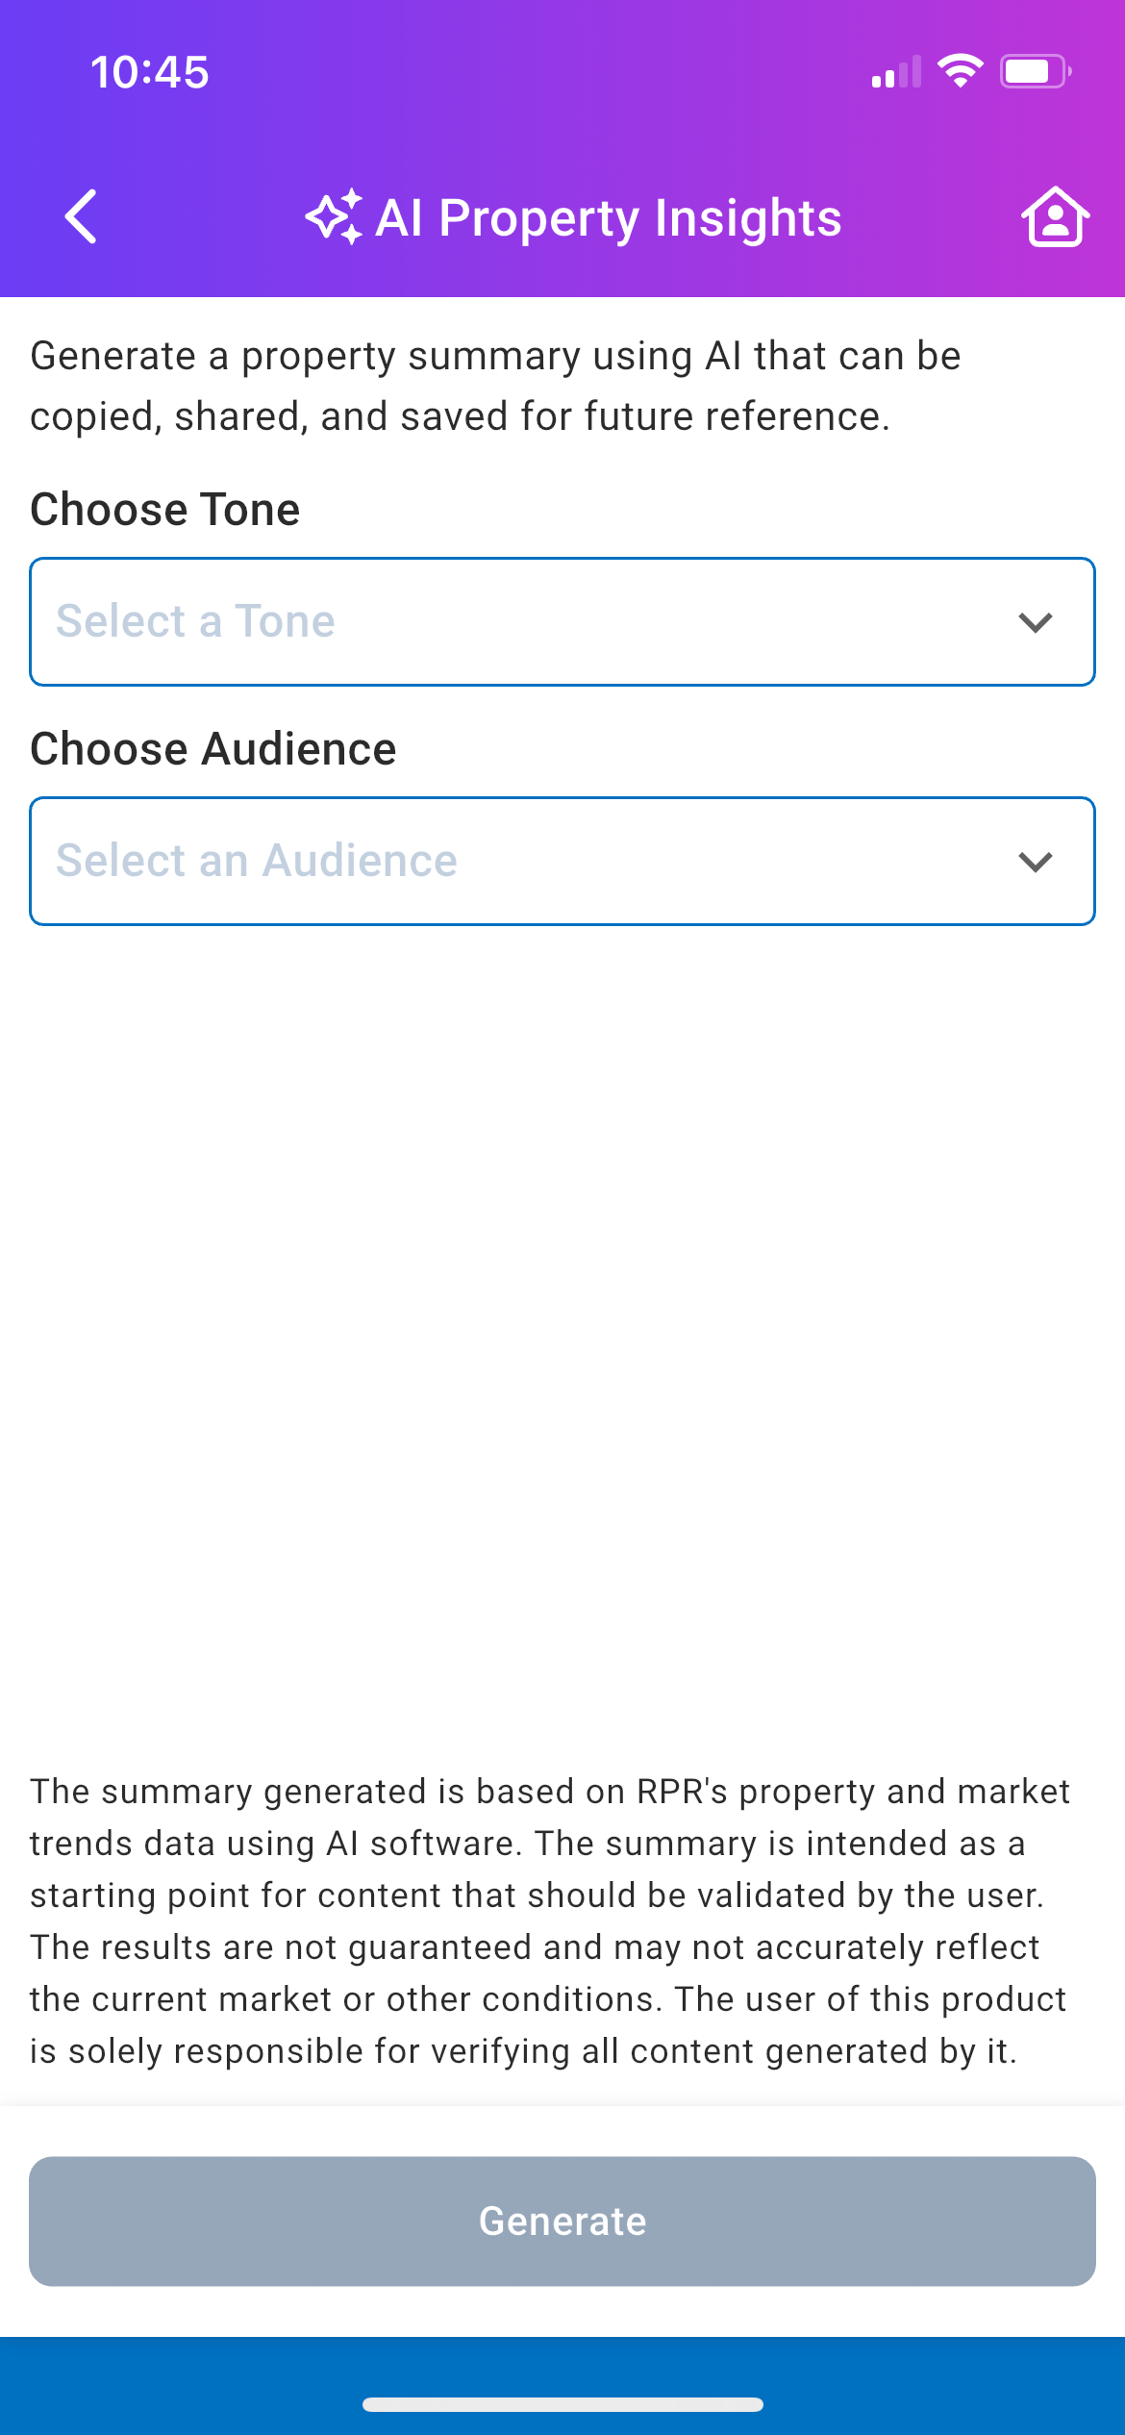Tap the RPR disclaimer paragraph

tap(550, 1920)
